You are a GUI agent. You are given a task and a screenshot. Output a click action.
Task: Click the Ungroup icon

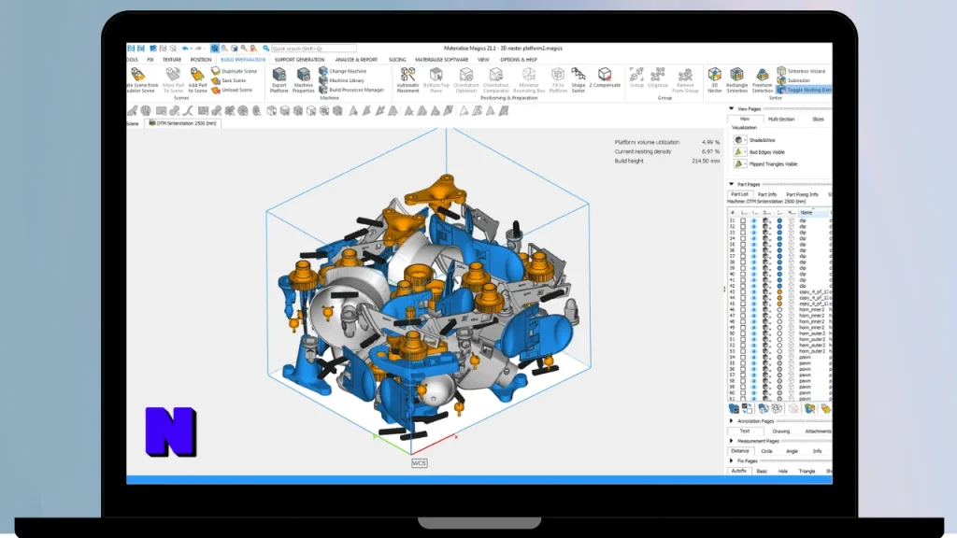pyautogui.click(x=658, y=75)
